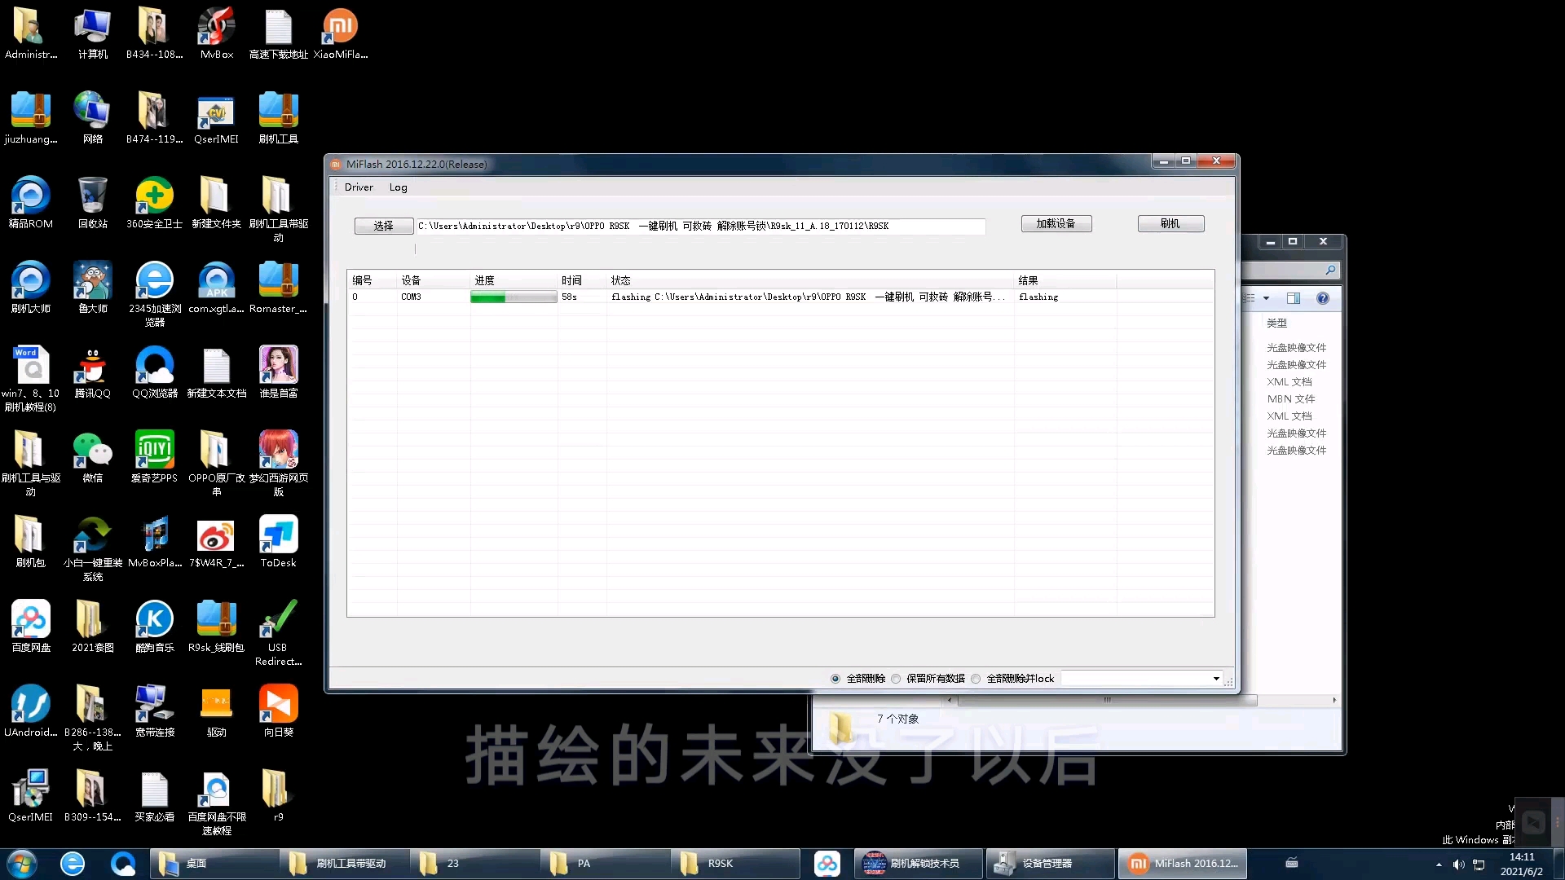Click the COM3 device cell

point(411,297)
